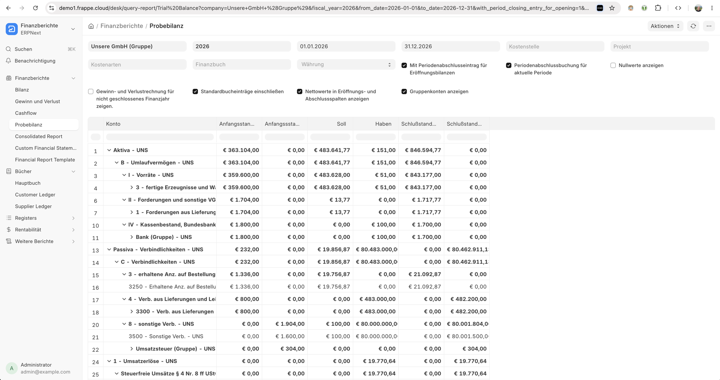The image size is (720, 380).
Task: Click the Soll column header
Action: tap(330, 124)
